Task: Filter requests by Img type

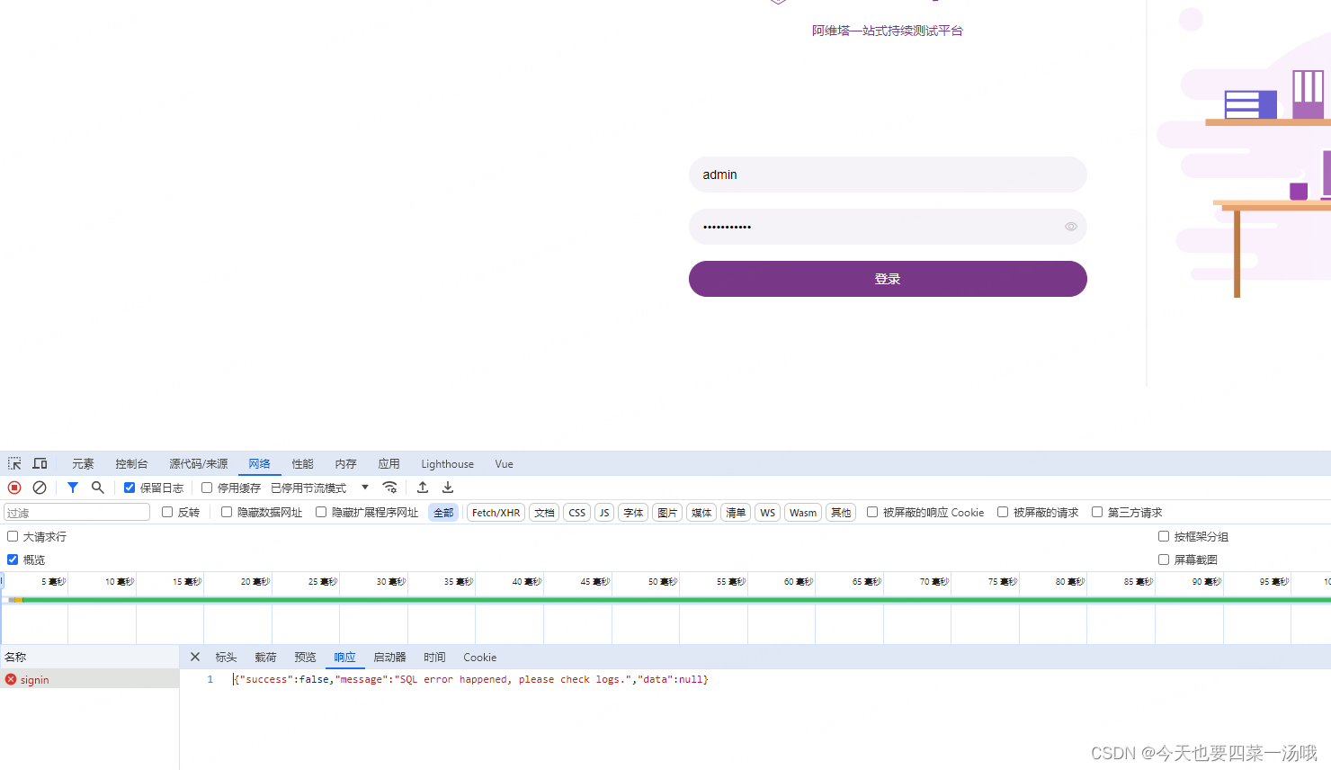Action: point(667,513)
